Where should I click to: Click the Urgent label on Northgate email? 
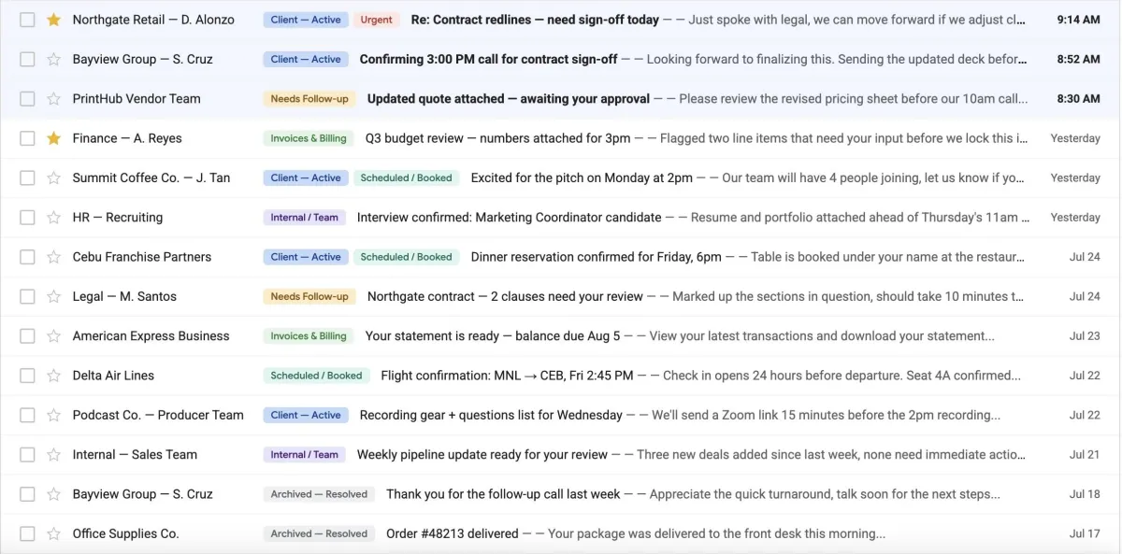[377, 20]
